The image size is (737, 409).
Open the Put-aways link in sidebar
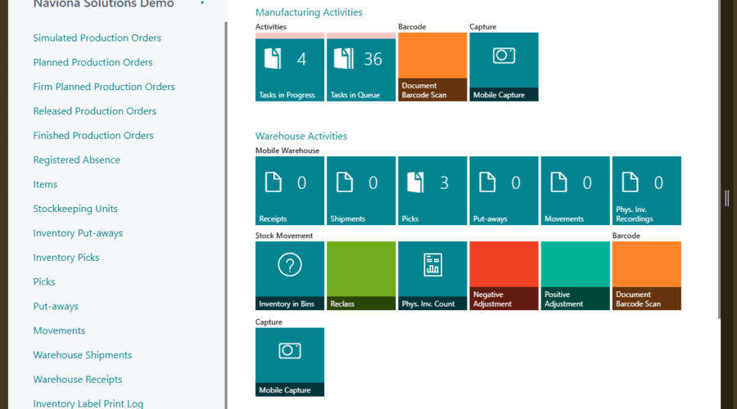pyautogui.click(x=56, y=307)
